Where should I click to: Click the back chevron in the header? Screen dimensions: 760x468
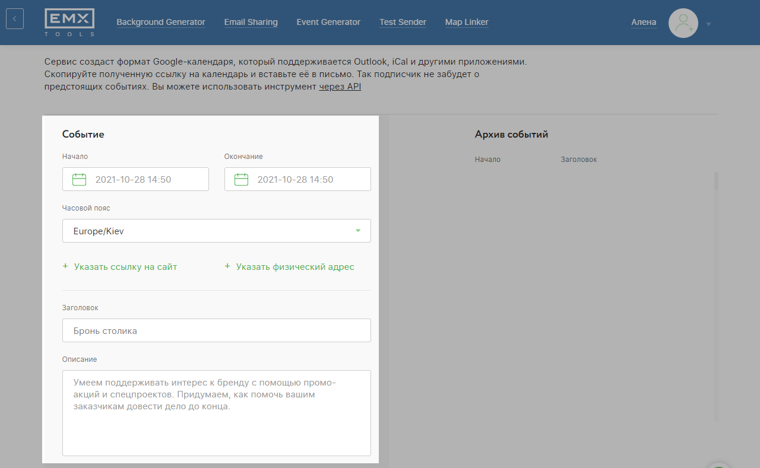pos(15,19)
